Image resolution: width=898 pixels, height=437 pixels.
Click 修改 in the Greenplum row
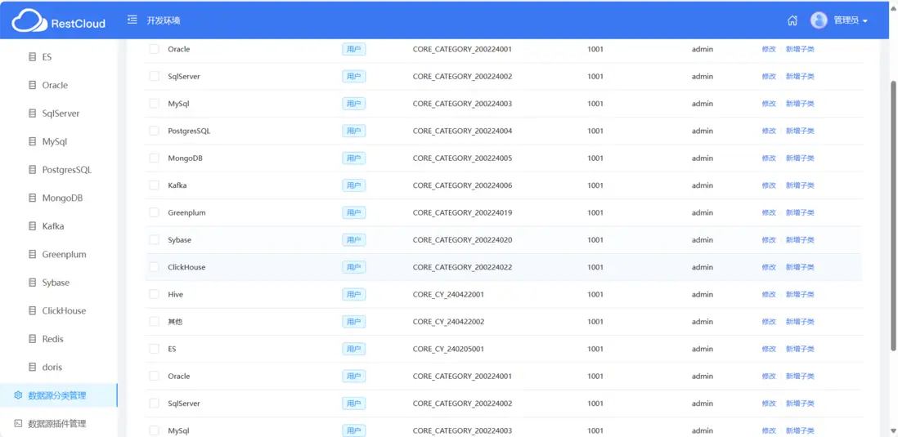click(x=769, y=212)
